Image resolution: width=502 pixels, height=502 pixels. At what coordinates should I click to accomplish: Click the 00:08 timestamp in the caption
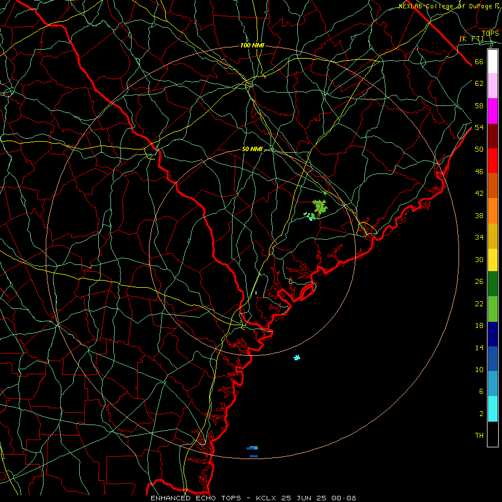pyautogui.click(x=344, y=498)
